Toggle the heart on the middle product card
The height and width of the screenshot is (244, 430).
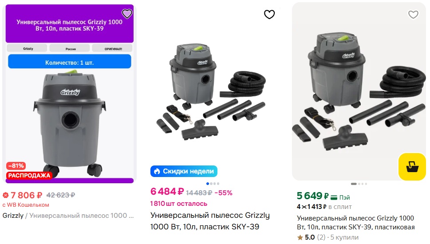click(269, 15)
